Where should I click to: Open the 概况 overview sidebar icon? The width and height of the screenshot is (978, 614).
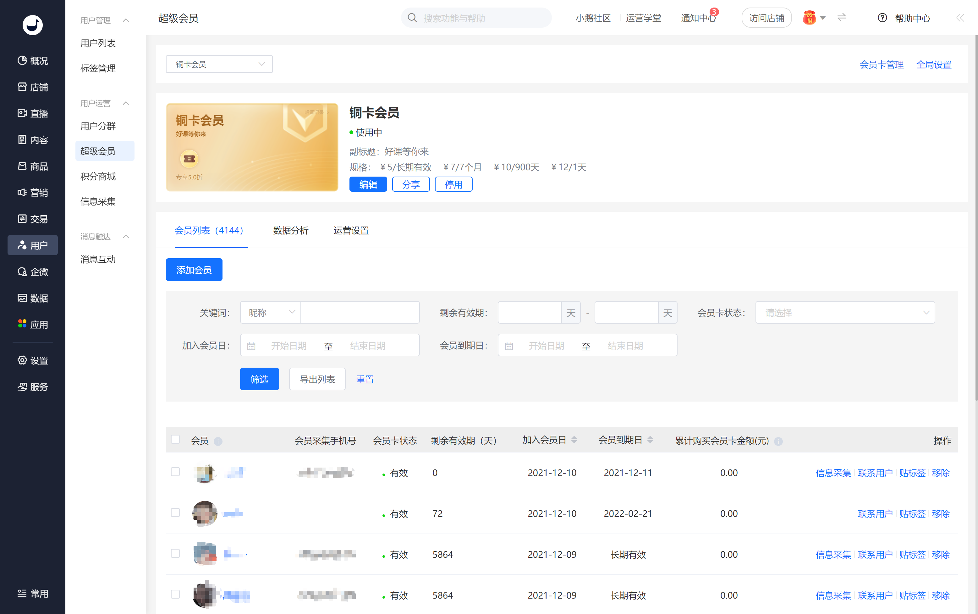22,61
